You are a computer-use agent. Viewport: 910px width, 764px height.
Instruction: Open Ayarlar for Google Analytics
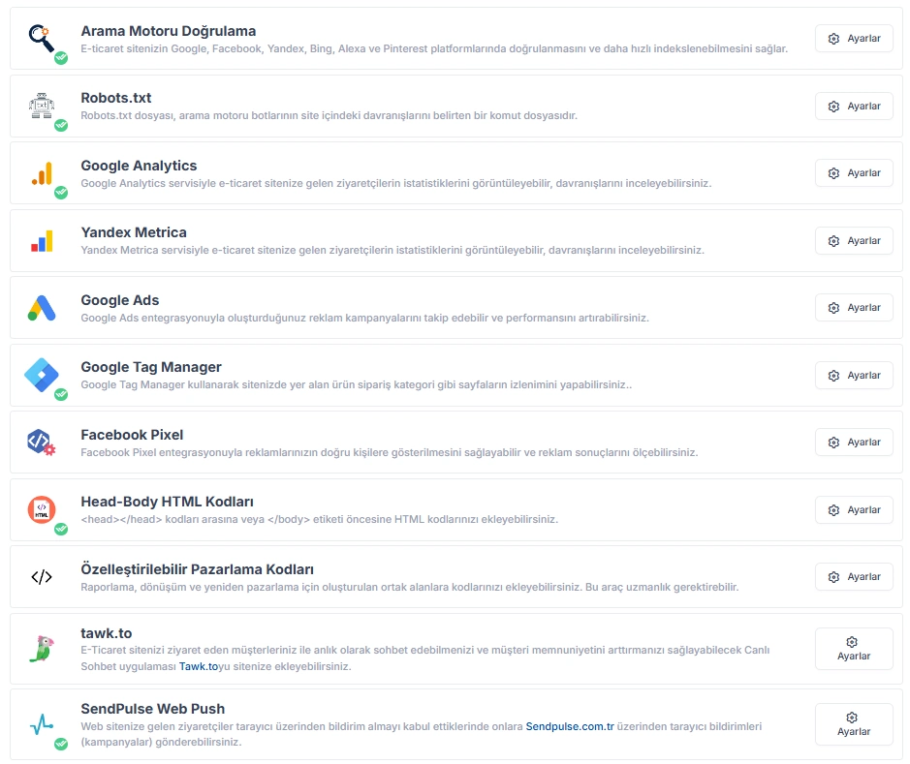(854, 173)
